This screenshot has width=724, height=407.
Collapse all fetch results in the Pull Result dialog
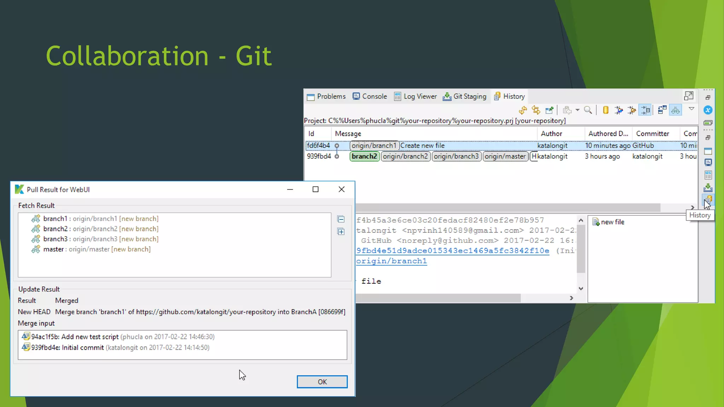(341, 219)
